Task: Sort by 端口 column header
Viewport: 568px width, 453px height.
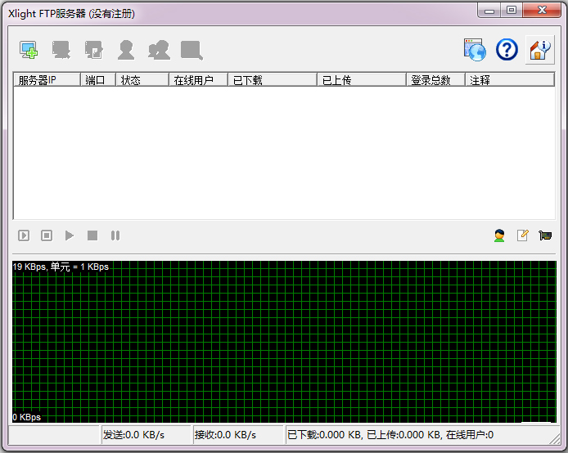Action: click(x=98, y=80)
